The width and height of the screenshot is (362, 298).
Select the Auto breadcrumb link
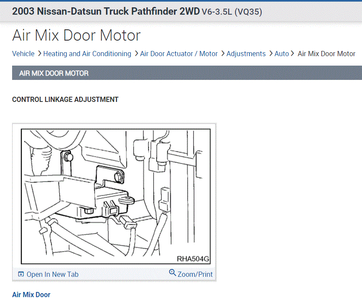point(281,54)
